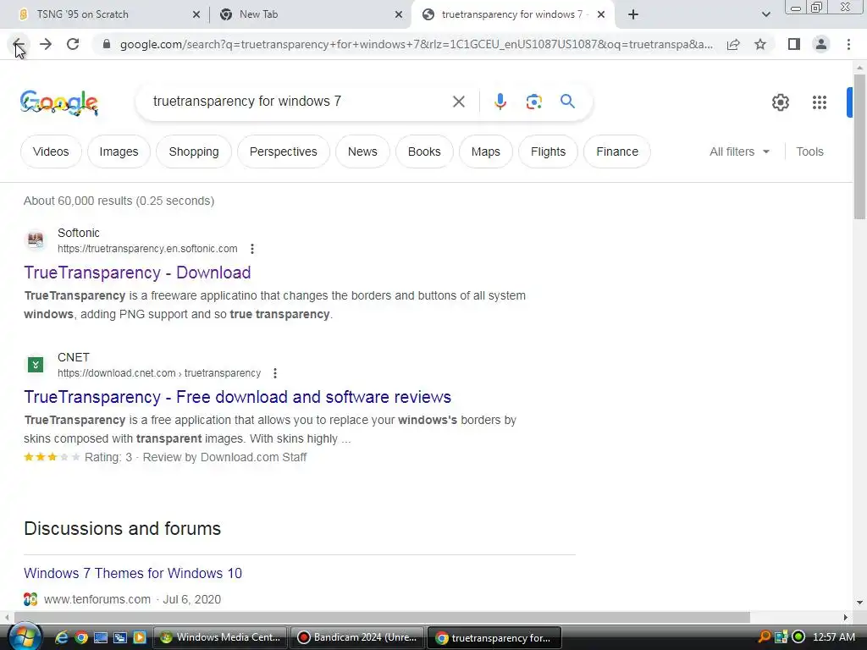Filter results by Images

119,151
